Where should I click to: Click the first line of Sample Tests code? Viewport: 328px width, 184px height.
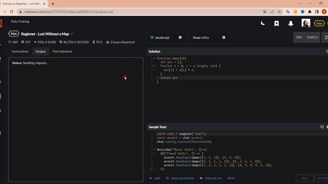[x=181, y=134]
